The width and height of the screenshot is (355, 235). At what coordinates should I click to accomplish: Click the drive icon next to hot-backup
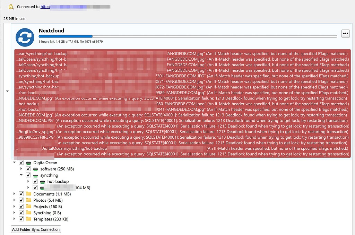click(42, 181)
